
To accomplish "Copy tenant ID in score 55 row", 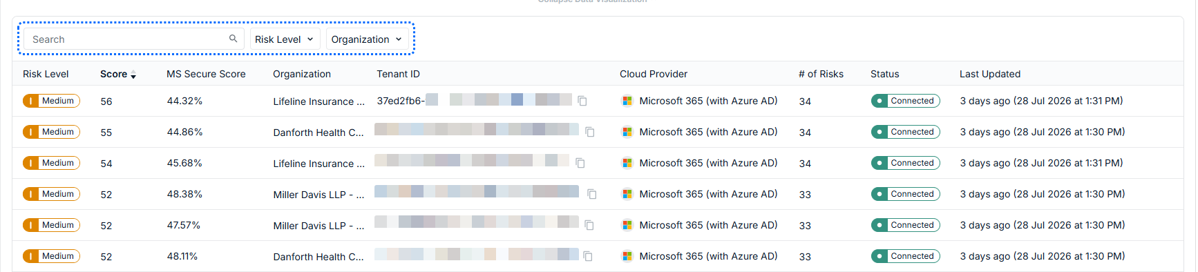I will click(x=590, y=132).
